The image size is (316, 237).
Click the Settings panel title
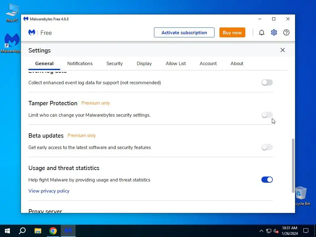pyautogui.click(x=39, y=50)
